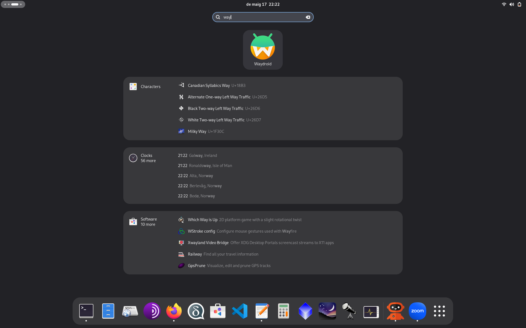Click inside the search field containing "way"
The image size is (526, 328).
[x=263, y=17]
